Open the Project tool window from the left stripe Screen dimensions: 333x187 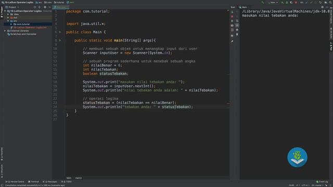coord(2,12)
